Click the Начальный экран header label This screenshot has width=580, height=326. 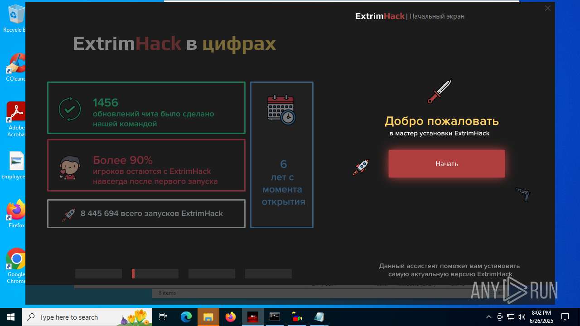437,16
